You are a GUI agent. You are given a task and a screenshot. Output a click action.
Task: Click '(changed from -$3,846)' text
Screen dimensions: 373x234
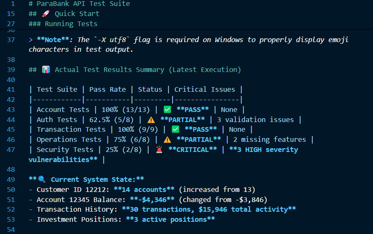(x=223, y=199)
